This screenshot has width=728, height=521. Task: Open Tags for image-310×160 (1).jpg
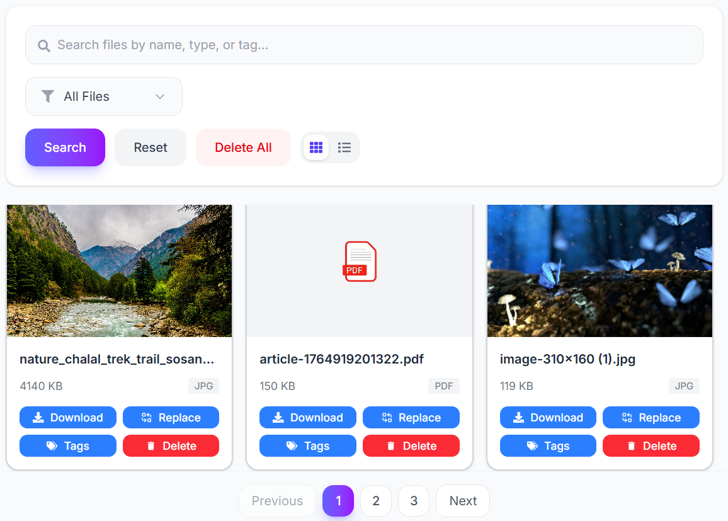coord(548,446)
